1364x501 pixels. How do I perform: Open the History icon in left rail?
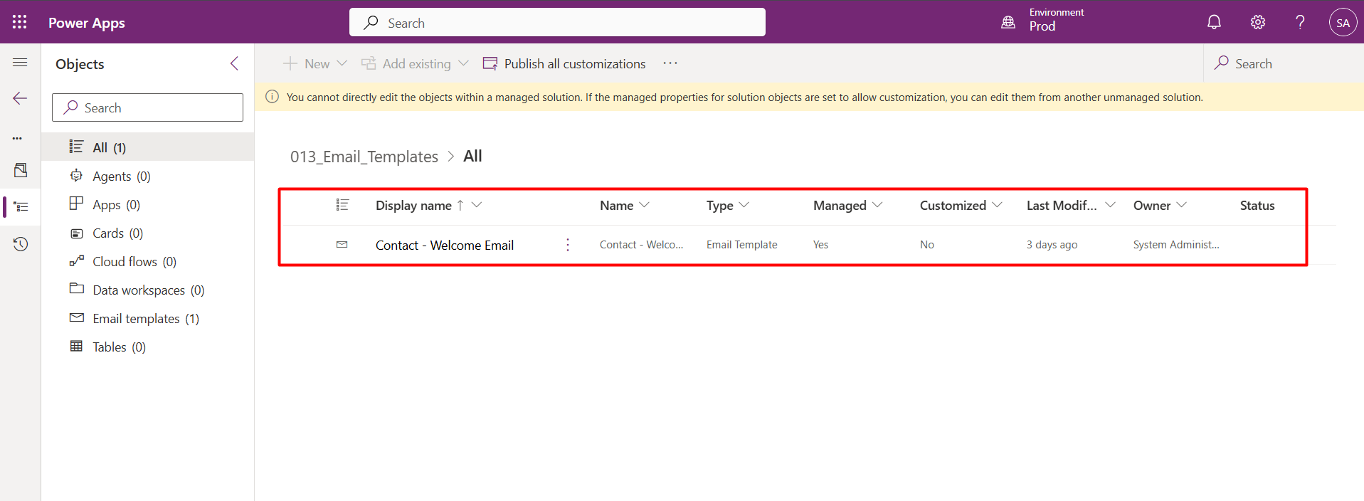click(21, 244)
